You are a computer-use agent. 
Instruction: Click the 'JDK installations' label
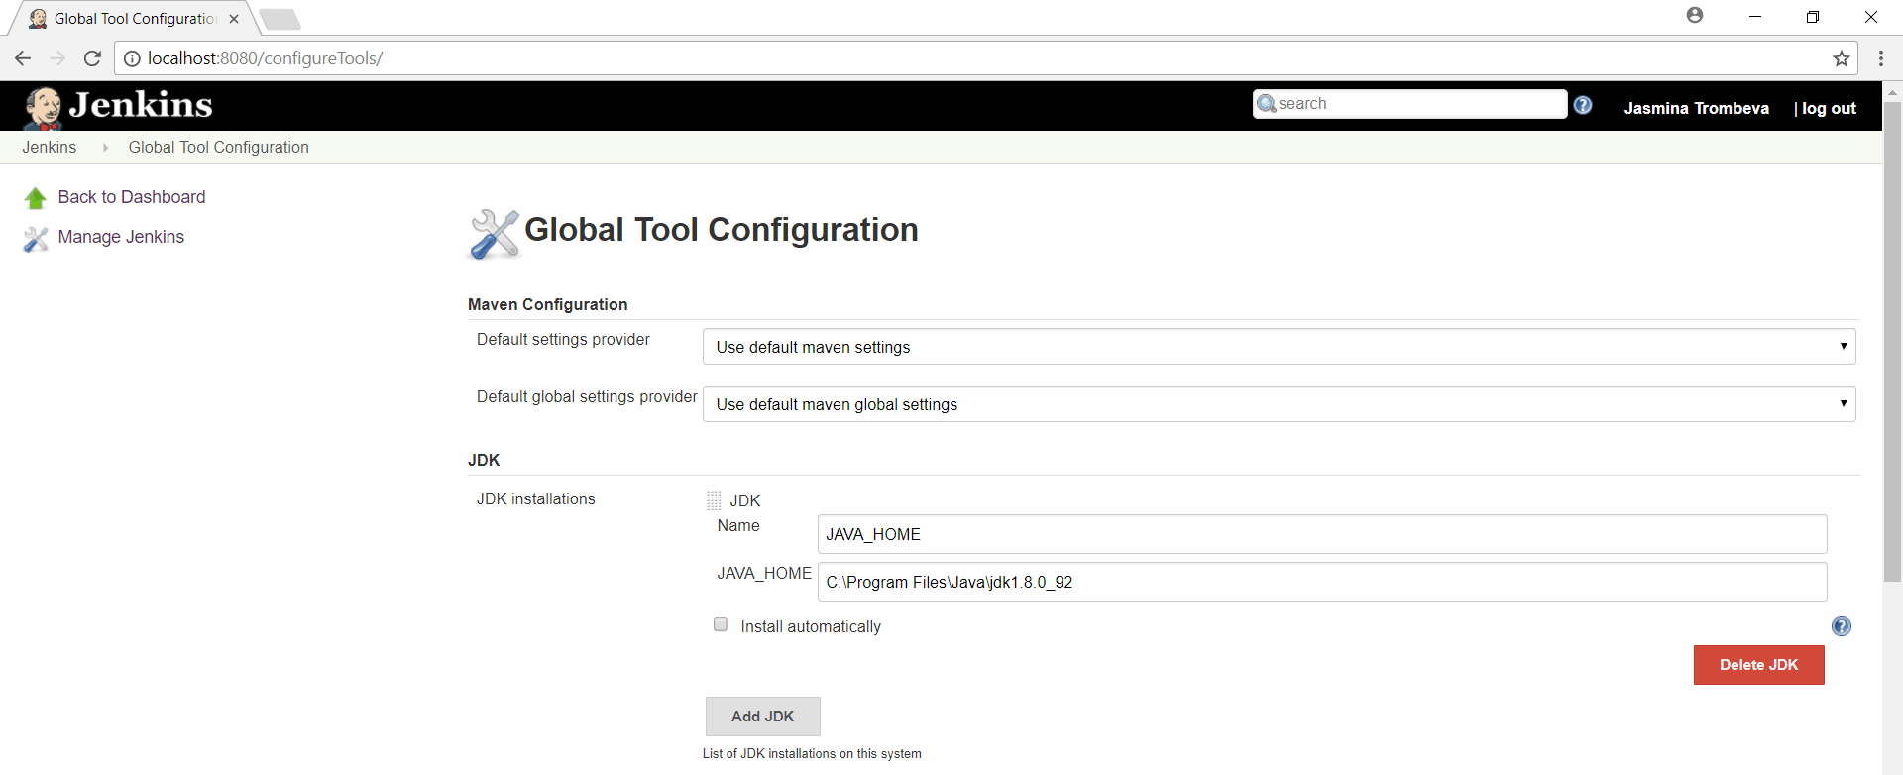click(535, 498)
